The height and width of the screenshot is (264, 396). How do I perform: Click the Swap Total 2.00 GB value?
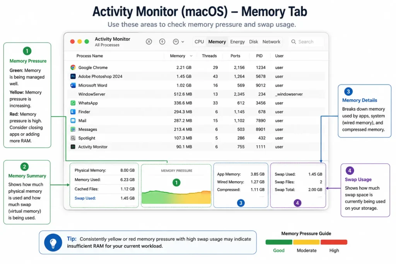point(315,189)
